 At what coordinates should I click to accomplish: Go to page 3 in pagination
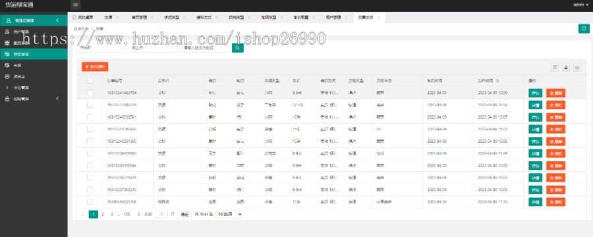pyautogui.click(x=111, y=215)
